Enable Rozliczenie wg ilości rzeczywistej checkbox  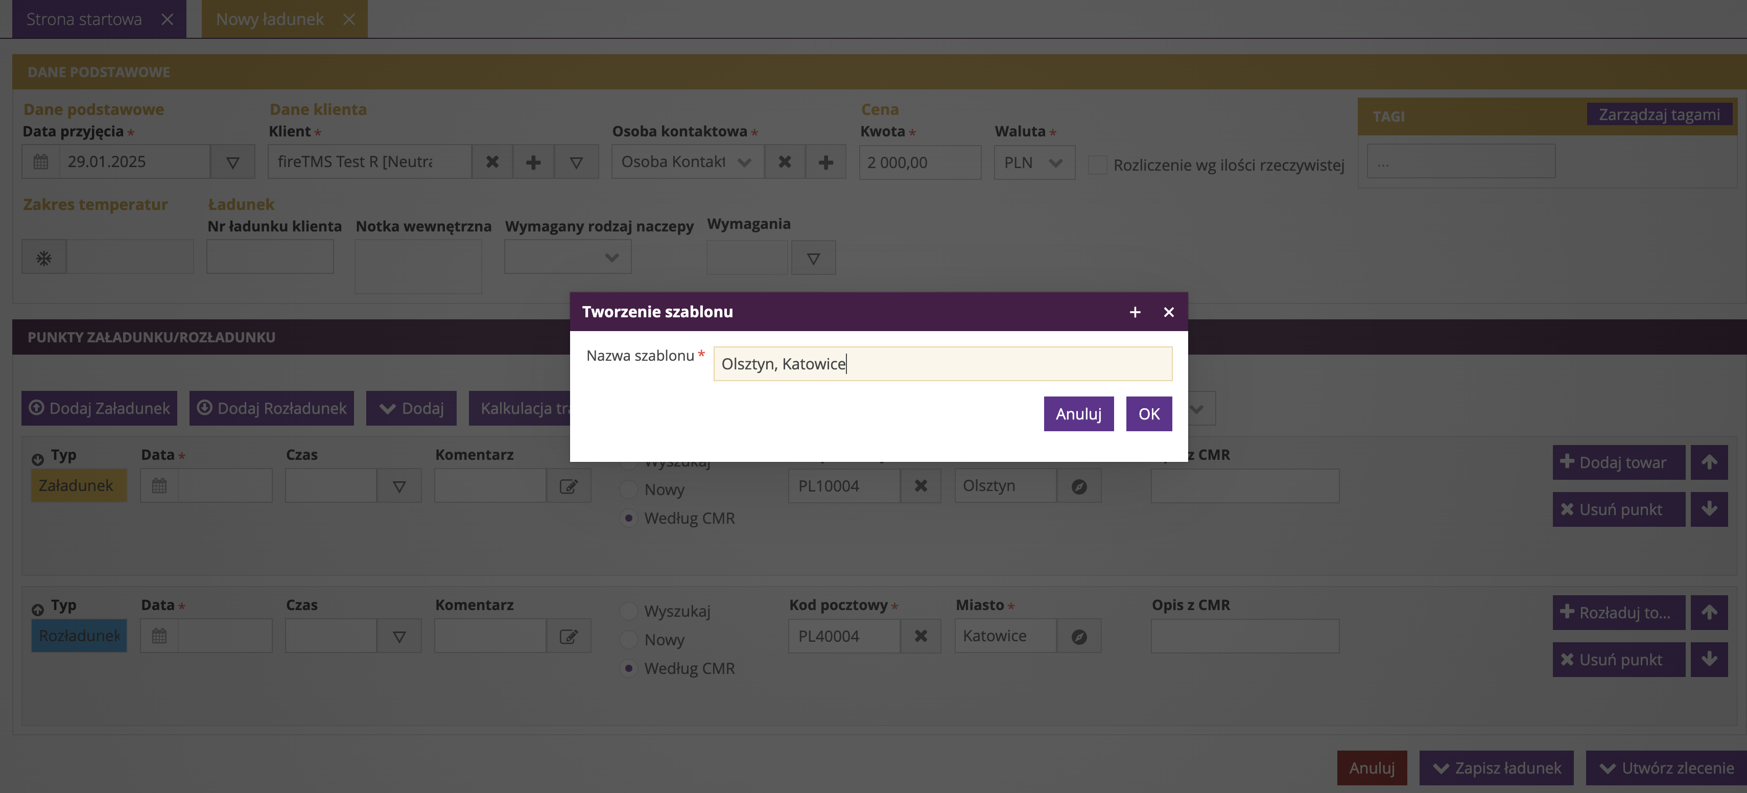point(1097,165)
